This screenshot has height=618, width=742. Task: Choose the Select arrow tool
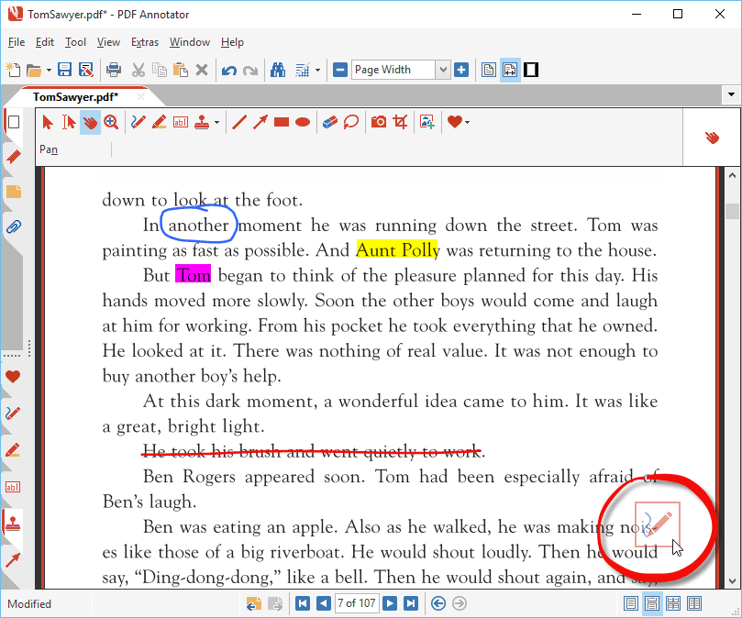tap(48, 123)
